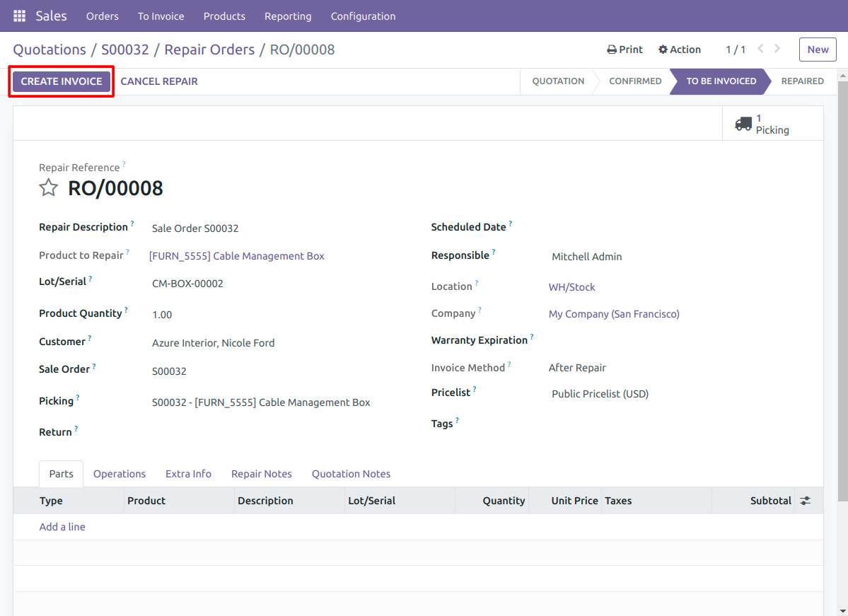Click the Print printer icon
Screen dimensions: 848x616
coord(612,50)
